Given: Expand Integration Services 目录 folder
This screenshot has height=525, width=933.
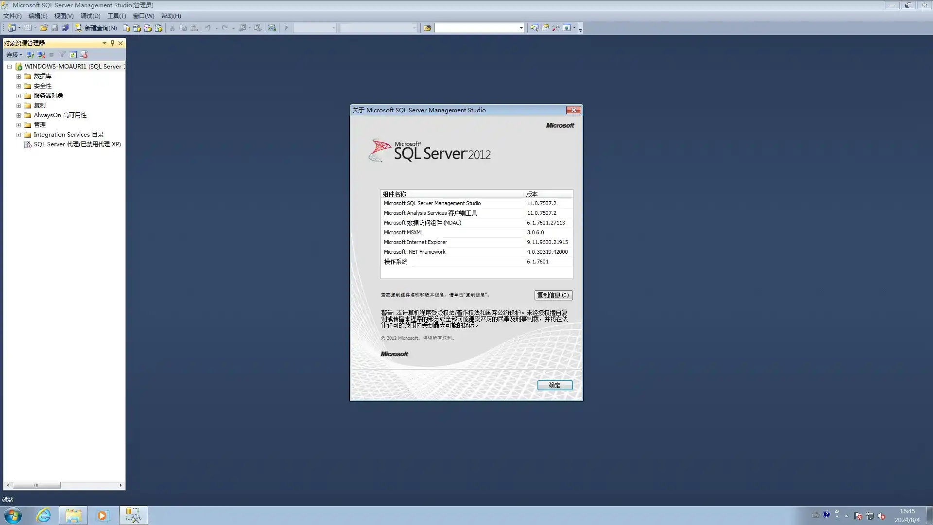Looking at the screenshot, I should click(x=18, y=135).
